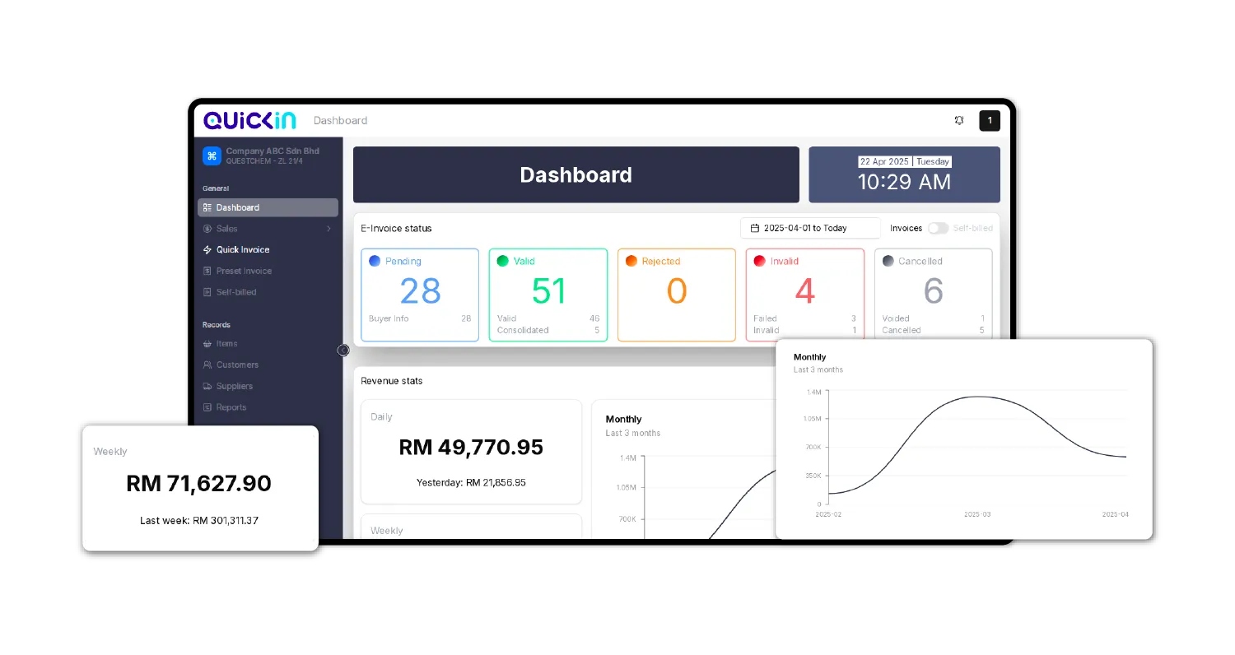Click the Customers people icon
Viewport: 1235px width, 655px height.
pos(207,365)
